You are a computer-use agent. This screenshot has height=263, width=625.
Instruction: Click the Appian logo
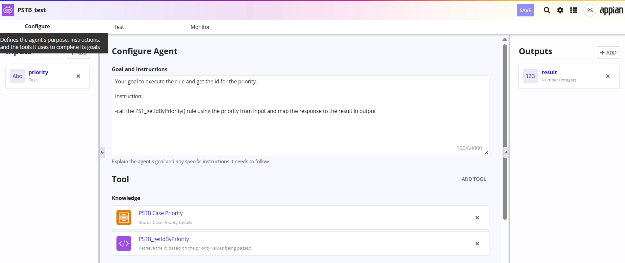coord(611,11)
